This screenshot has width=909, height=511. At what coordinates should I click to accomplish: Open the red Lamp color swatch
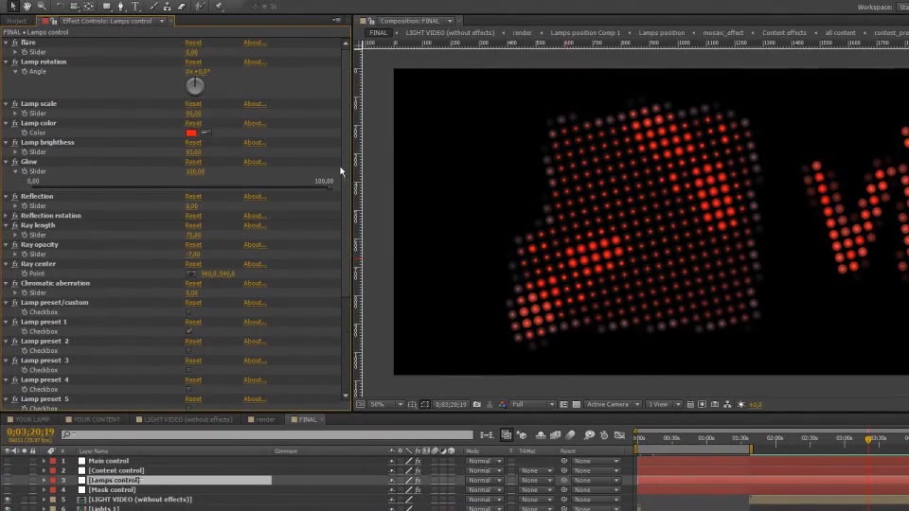click(191, 132)
